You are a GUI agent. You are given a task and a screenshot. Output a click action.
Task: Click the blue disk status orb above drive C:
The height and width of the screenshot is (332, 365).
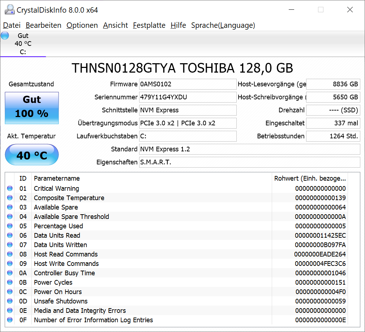[5, 36]
